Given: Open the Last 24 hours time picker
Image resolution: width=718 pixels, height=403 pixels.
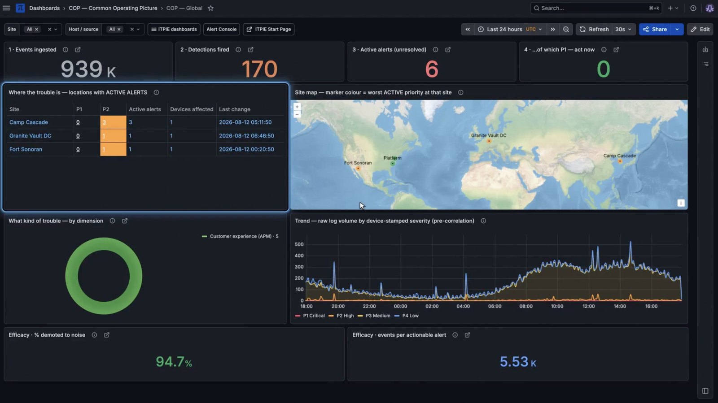Looking at the screenshot, I should point(510,29).
